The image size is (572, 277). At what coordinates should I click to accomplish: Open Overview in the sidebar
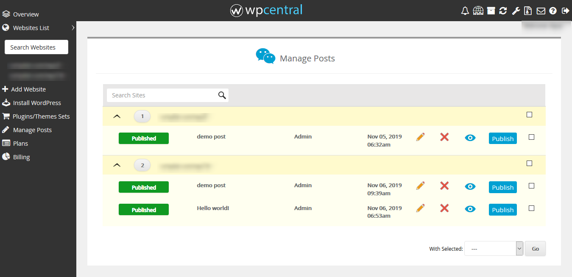(x=26, y=14)
